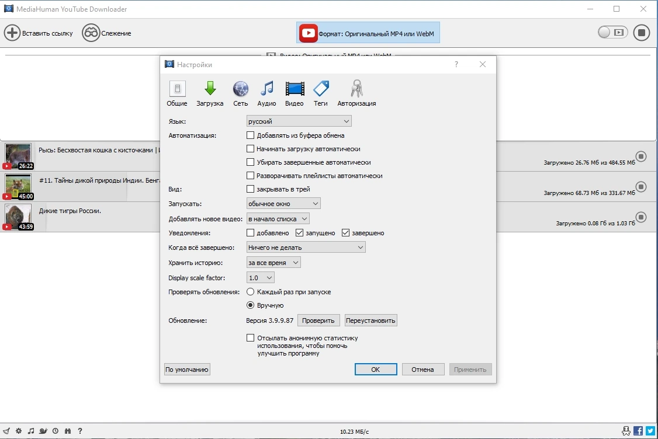The image size is (658, 439).
Task: Click the stop all downloads button
Action: pos(641,33)
